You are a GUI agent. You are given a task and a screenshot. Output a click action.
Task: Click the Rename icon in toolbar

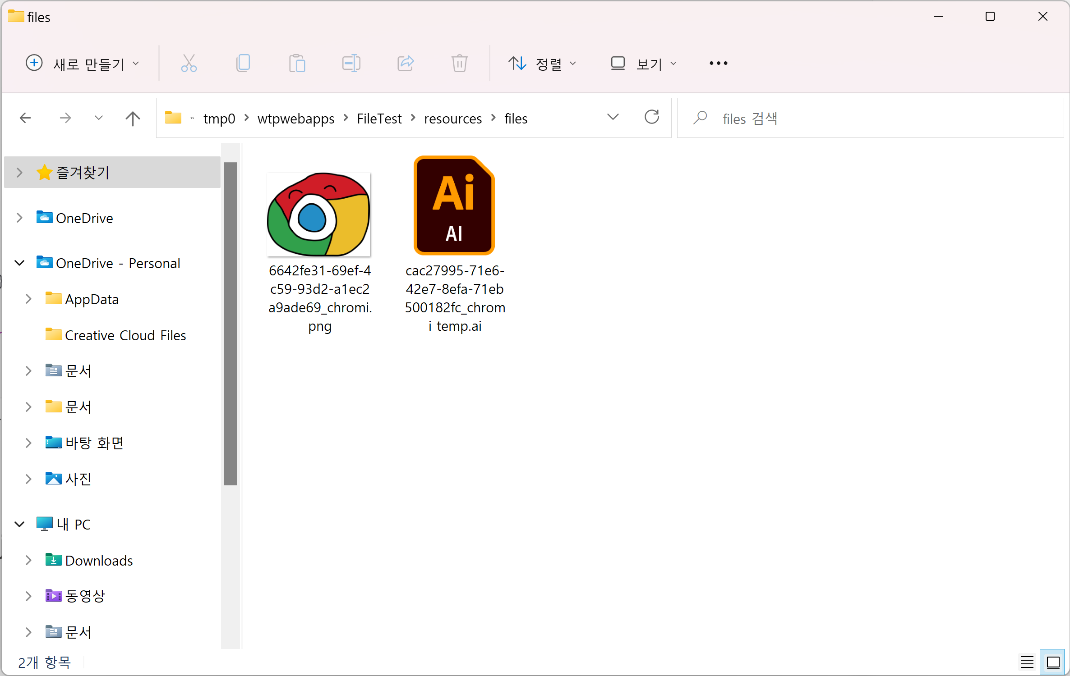tap(351, 63)
